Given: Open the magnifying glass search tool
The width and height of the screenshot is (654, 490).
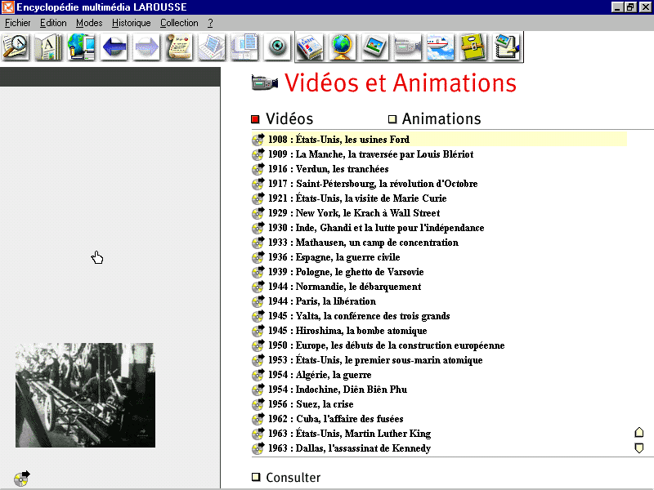Looking at the screenshot, I should click(x=16, y=47).
